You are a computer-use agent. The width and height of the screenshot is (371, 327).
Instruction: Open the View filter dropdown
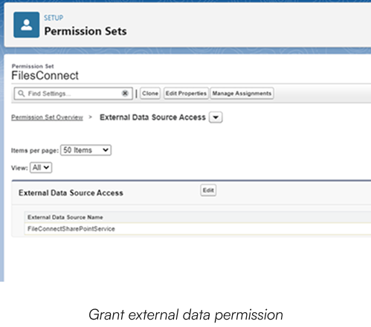tap(41, 168)
